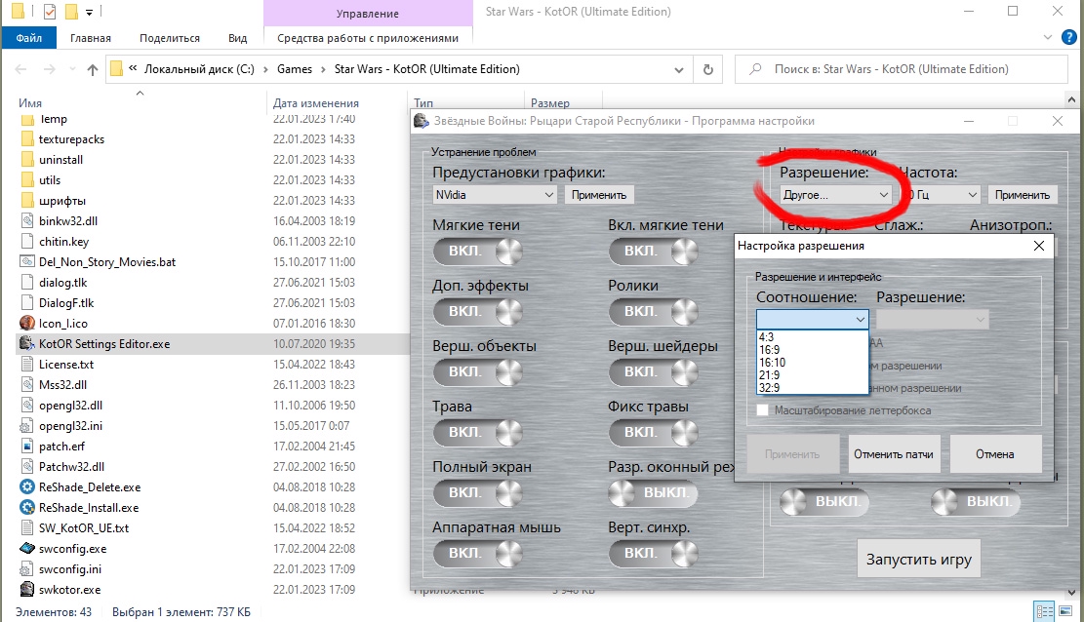Click the swconfig.ini file icon

(x=27, y=568)
